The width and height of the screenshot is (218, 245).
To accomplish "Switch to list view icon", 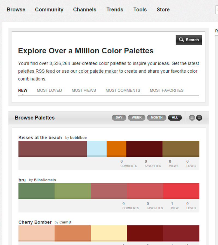I will point(199,118).
